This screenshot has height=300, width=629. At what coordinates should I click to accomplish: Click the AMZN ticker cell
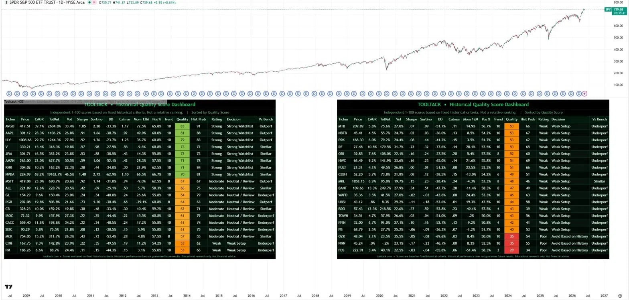coord(11,160)
